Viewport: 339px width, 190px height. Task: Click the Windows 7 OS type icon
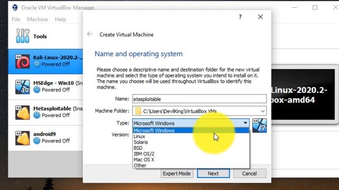[x=260, y=126]
